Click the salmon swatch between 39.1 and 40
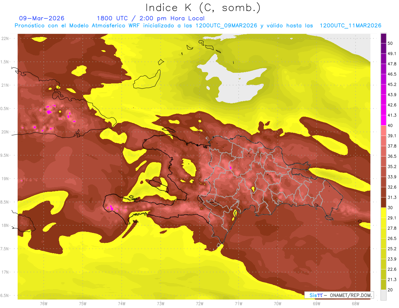This screenshot has width=399, height=308. (x=383, y=131)
